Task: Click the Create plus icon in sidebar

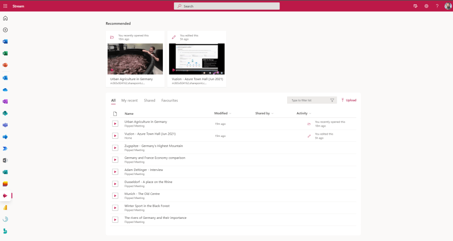Action: coord(5,30)
